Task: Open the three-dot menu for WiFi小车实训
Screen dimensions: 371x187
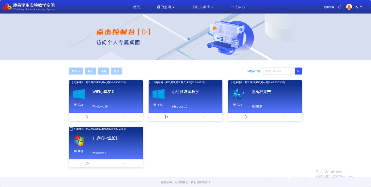Action: point(124,117)
